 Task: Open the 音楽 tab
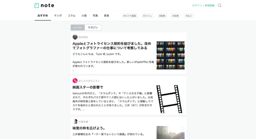point(107,16)
